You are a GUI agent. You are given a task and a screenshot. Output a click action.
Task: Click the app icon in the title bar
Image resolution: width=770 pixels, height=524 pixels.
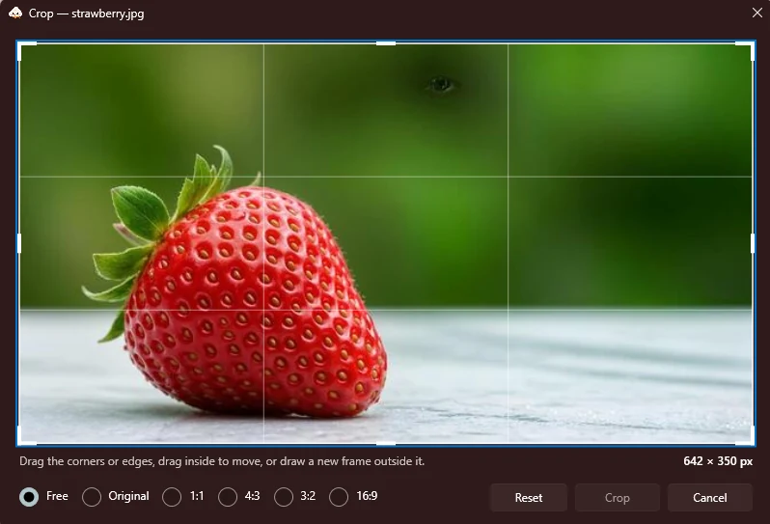coord(15,13)
